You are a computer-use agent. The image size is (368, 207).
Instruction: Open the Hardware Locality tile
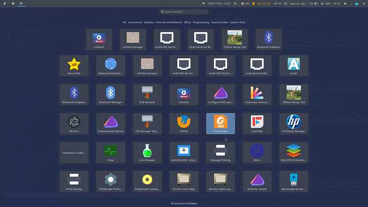click(74, 153)
